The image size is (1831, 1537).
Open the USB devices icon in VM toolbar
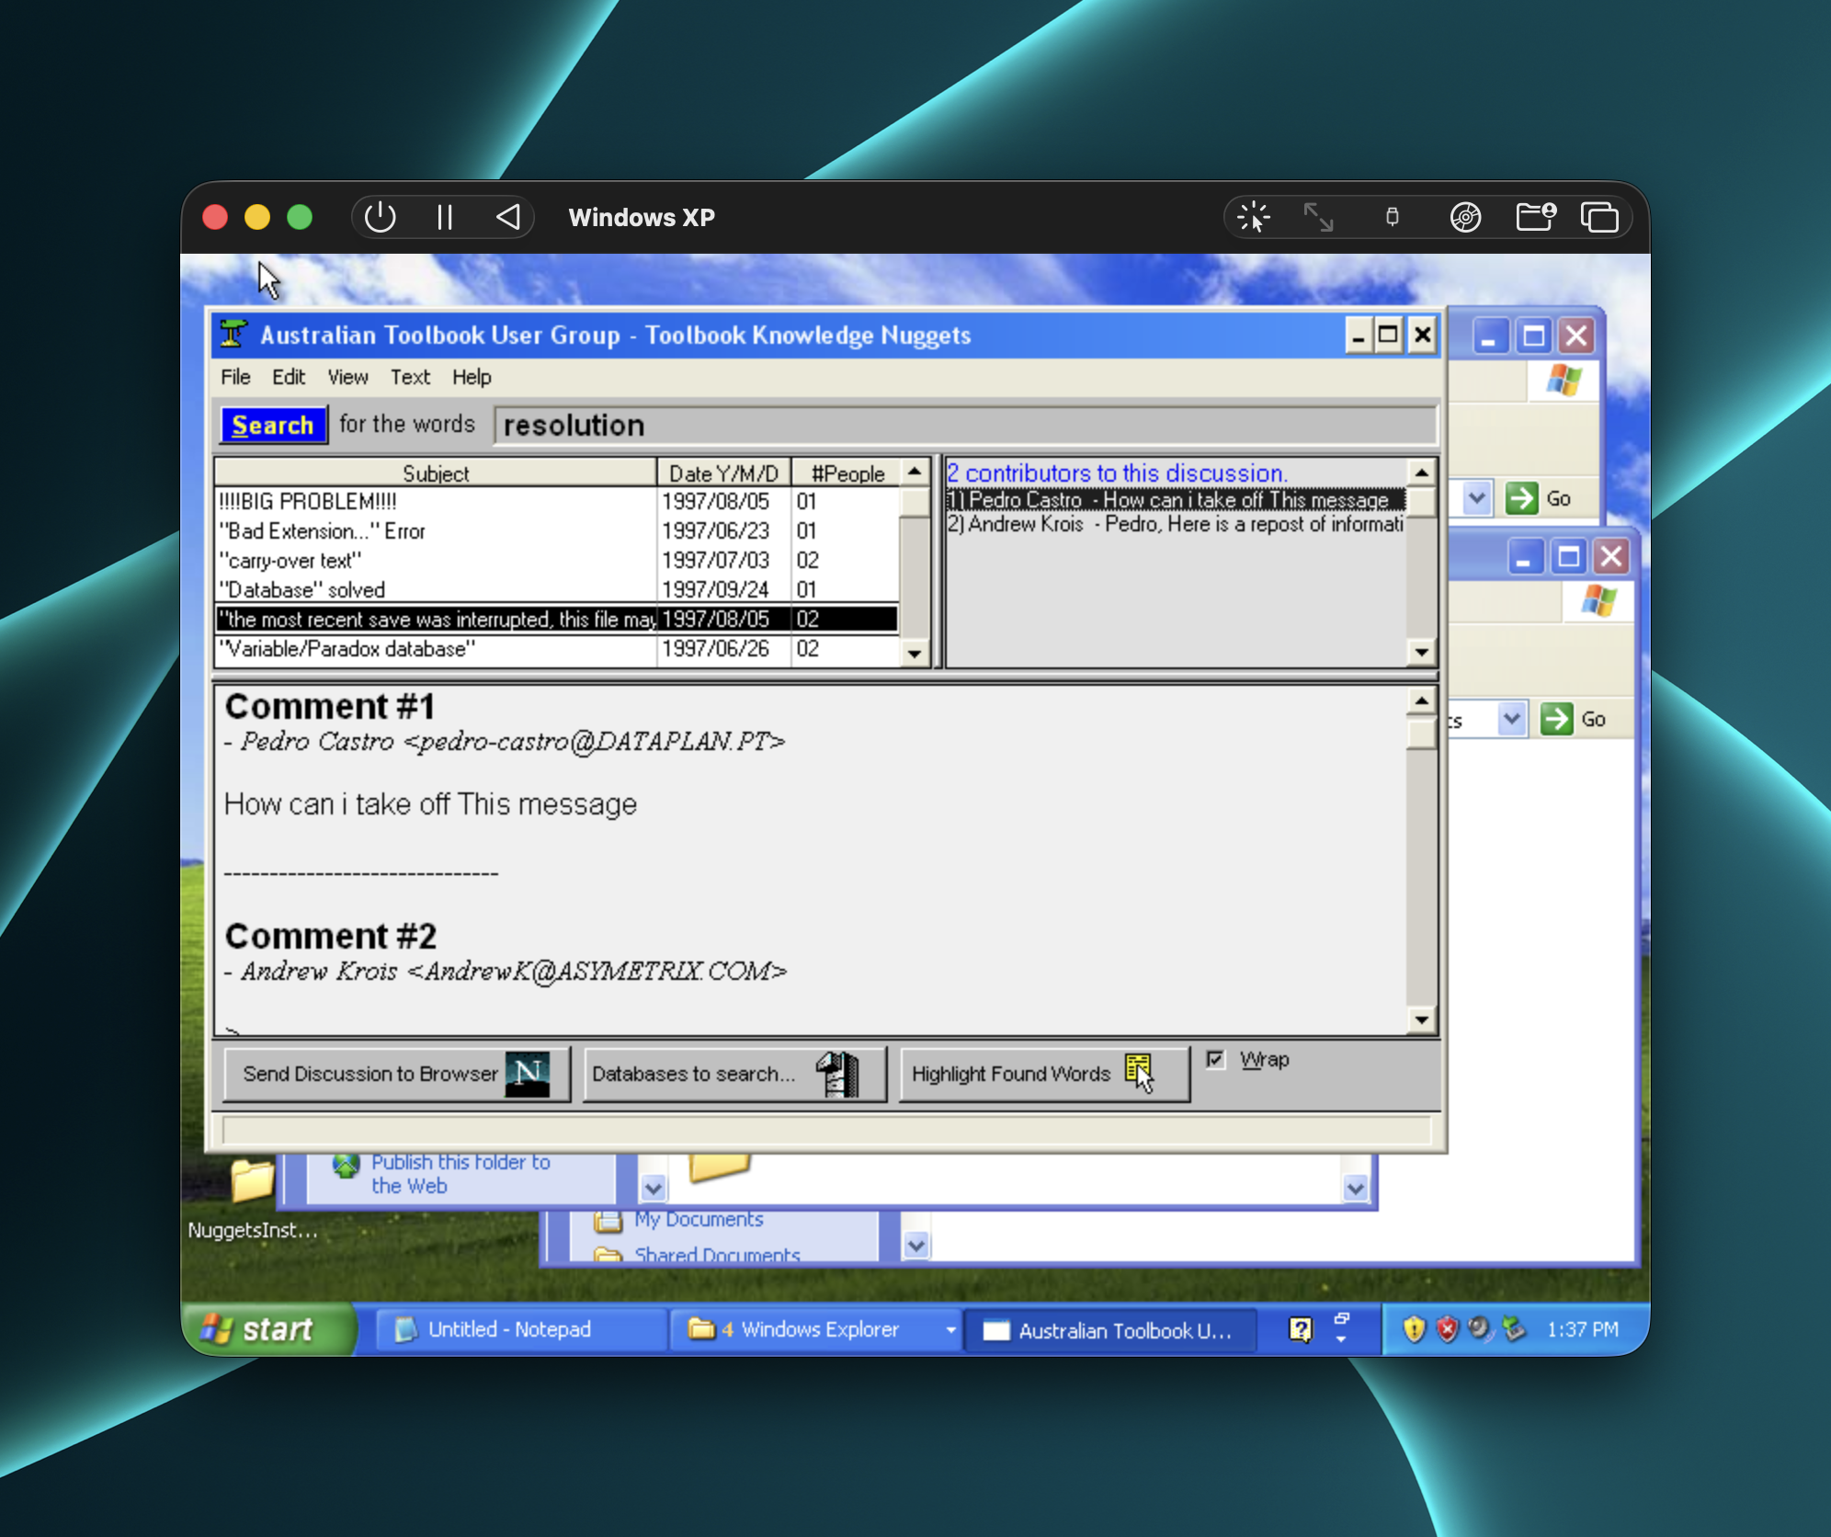pyautogui.click(x=1393, y=218)
